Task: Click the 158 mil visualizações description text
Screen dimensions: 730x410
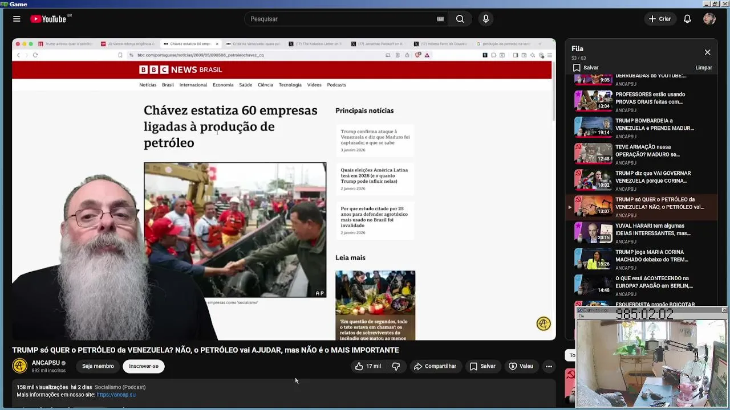Action: 42,387
